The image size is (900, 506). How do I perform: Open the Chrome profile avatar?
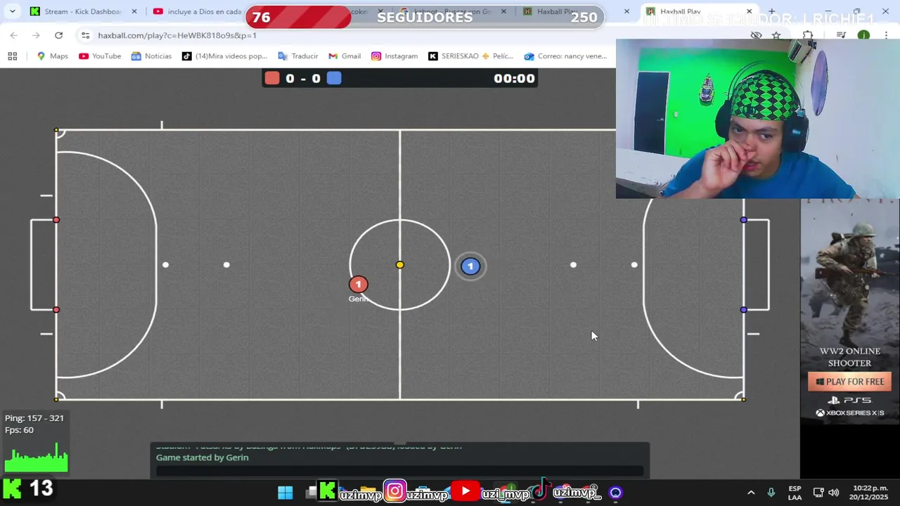click(863, 35)
